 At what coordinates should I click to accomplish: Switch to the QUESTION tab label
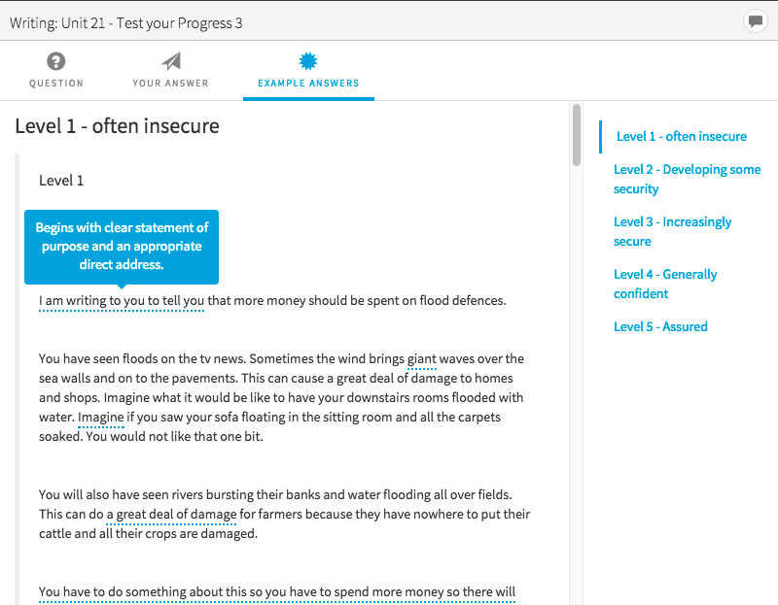56,84
